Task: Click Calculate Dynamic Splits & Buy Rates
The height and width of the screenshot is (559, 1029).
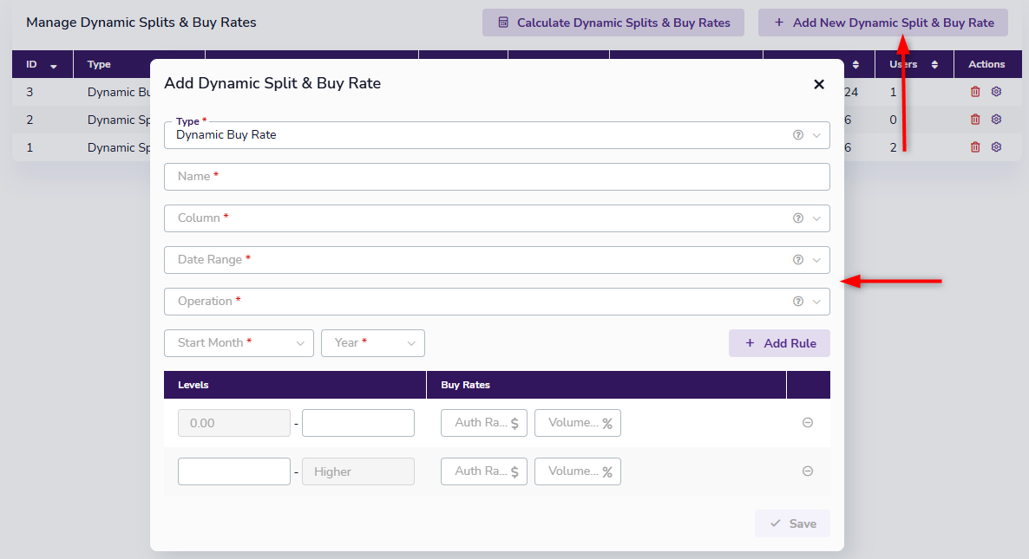Action: tap(613, 23)
